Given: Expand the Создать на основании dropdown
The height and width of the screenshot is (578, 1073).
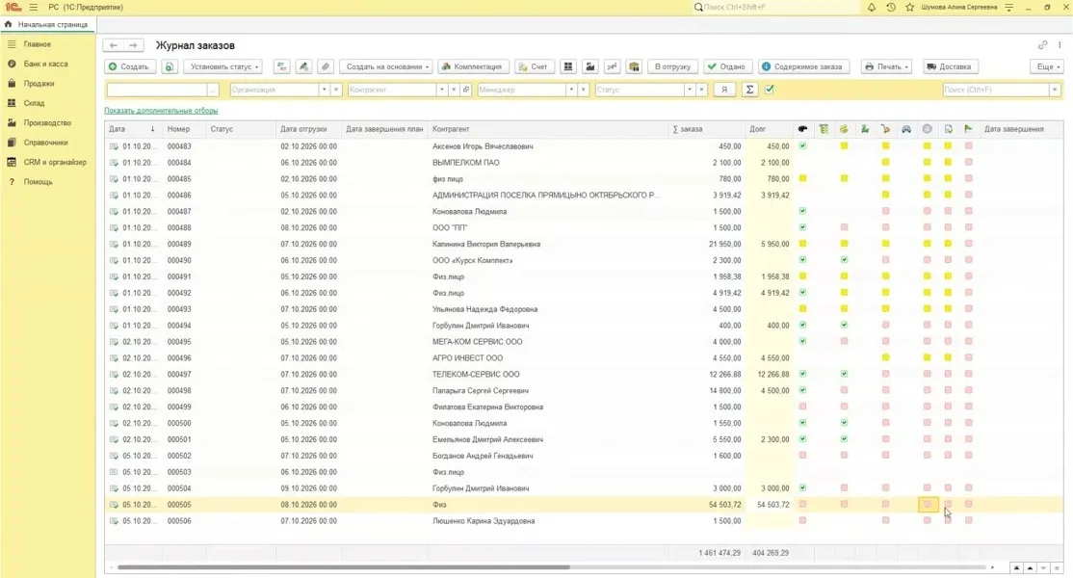Looking at the screenshot, I should [x=386, y=66].
